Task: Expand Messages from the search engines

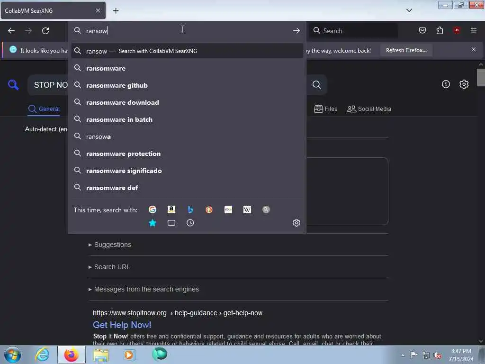Action: coord(144,289)
